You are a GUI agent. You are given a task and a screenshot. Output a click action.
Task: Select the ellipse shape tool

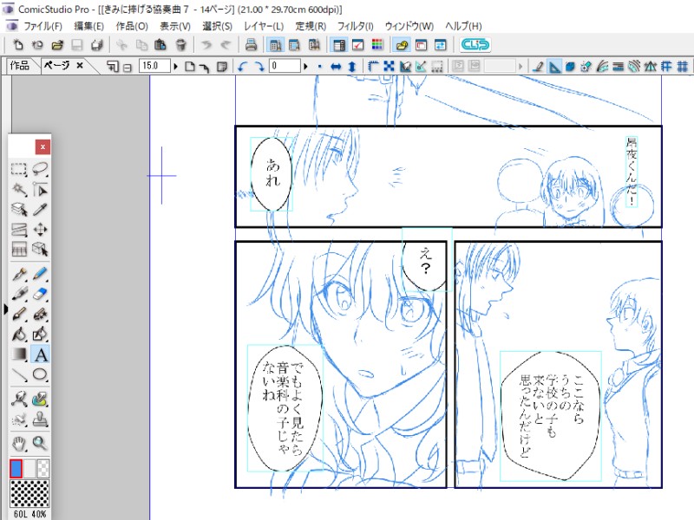tap(40, 375)
